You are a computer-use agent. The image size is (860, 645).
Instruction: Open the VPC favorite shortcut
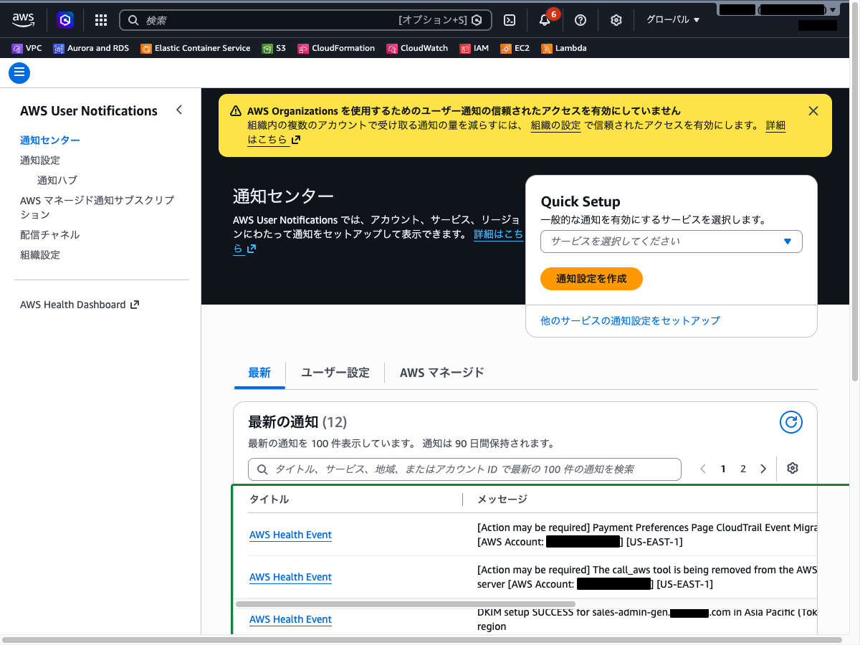[x=27, y=48]
